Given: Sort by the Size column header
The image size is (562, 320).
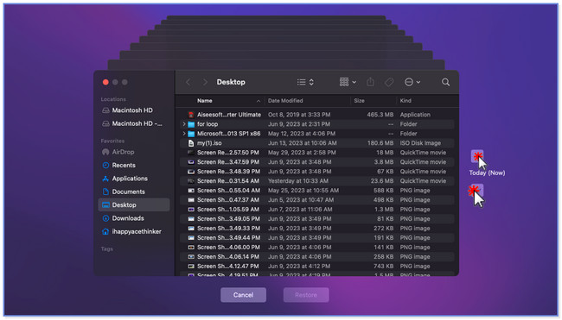Looking at the screenshot, I should [359, 101].
